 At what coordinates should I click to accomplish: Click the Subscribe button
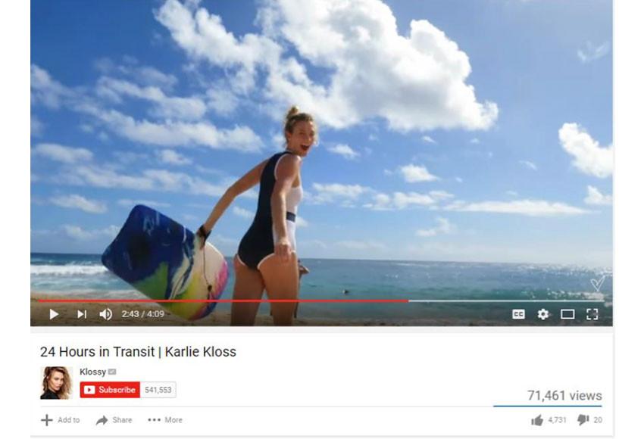coord(110,390)
